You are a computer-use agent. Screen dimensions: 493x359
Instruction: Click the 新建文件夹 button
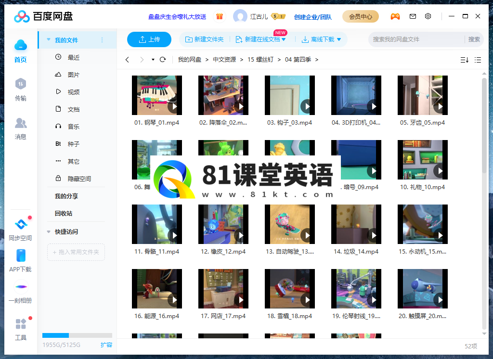204,39
